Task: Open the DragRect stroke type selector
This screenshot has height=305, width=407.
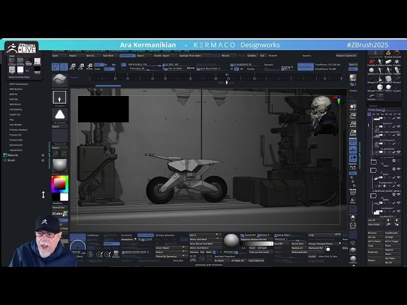Action: click(59, 97)
